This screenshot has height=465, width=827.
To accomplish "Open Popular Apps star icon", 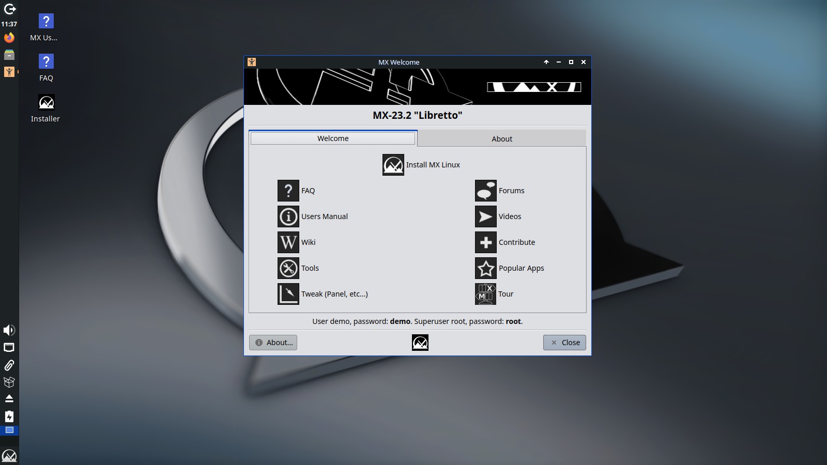I will pyautogui.click(x=486, y=268).
